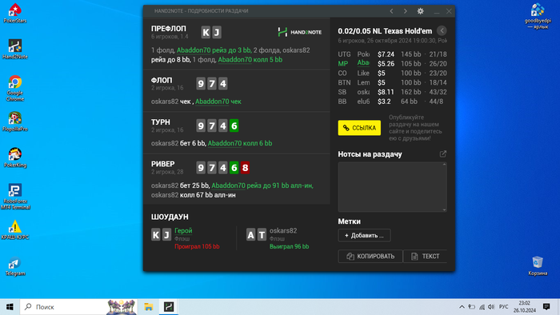The height and width of the screenshot is (315, 560).
Task: Click Abaddon70 колл 6 bb on turn
Action: [x=240, y=143]
